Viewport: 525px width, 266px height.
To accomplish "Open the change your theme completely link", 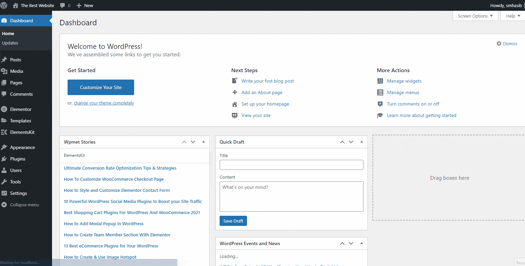I will click(x=104, y=103).
